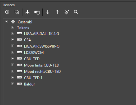Click device icon next to LIGA.AIR.SWISSPIR-O
The width and height of the screenshot is (136, 105).
19,46
